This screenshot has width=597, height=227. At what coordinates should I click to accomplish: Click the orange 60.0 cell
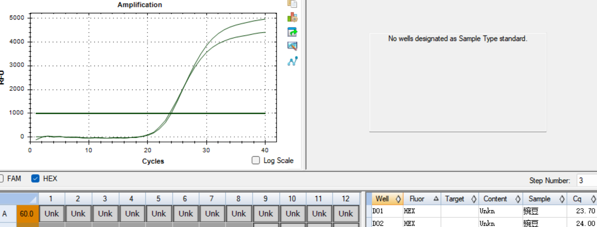click(x=27, y=214)
